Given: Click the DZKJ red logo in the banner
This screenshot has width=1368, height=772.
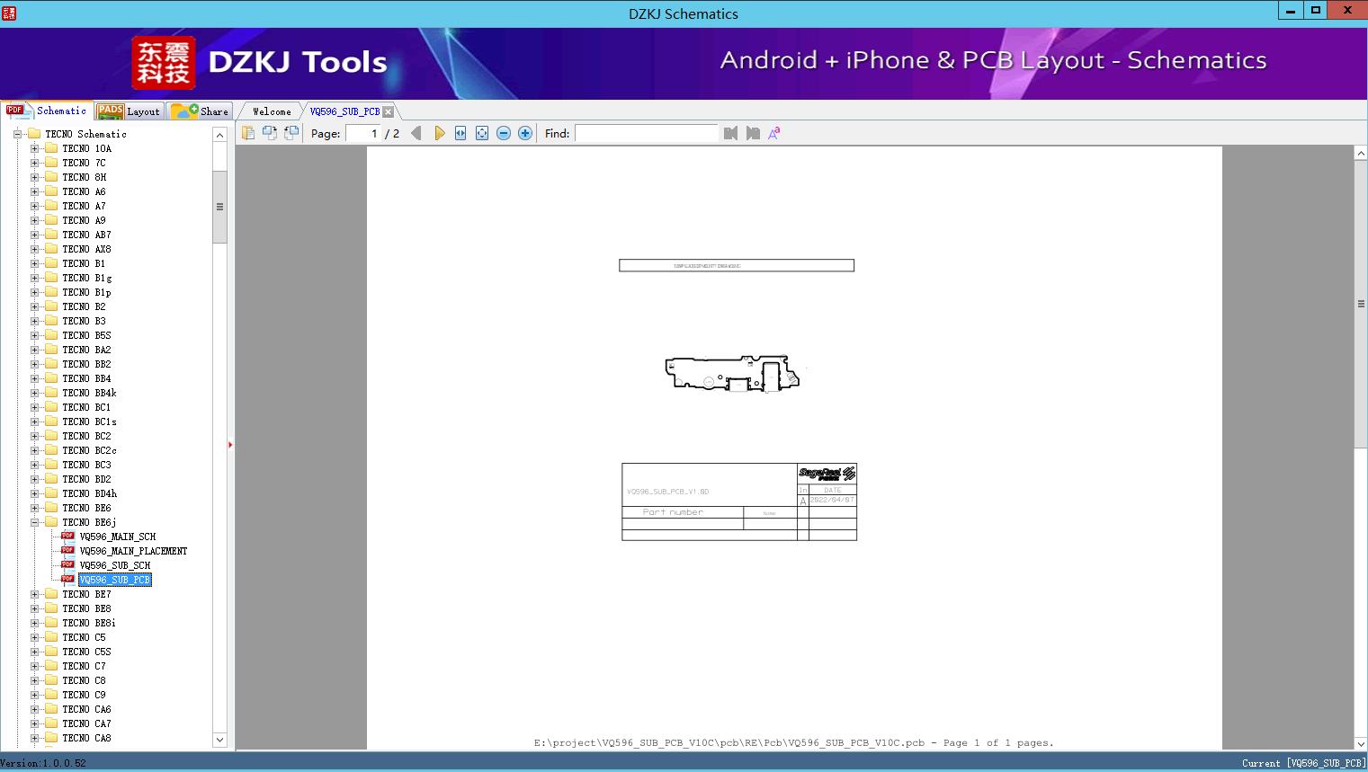Looking at the screenshot, I should 164,63.
